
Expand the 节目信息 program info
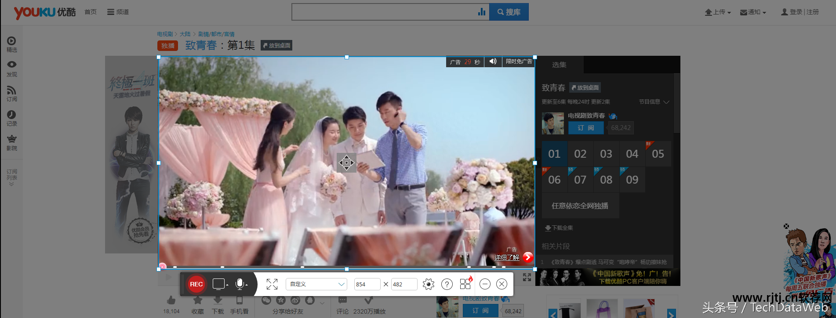click(654, 102)
